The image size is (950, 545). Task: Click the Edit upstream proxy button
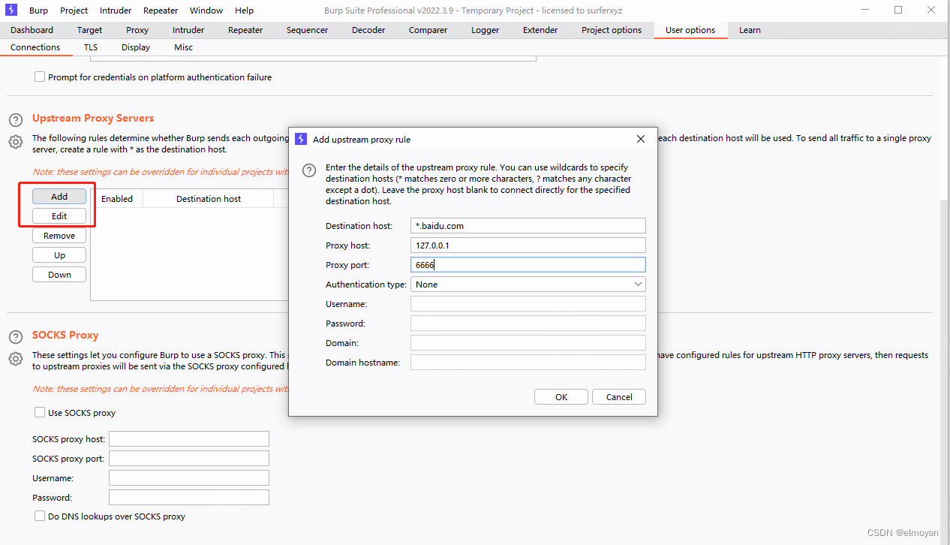click(59, 216)
